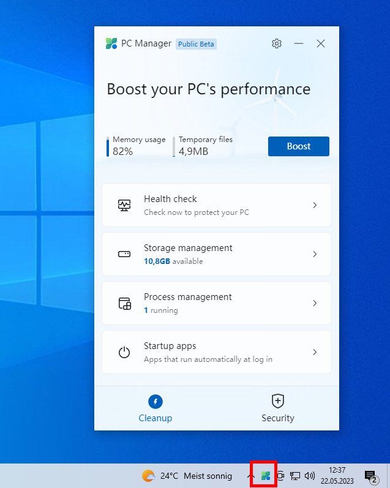Click the Process management window icon
This screenshot has height=488, width=390.
pos(124,304)
